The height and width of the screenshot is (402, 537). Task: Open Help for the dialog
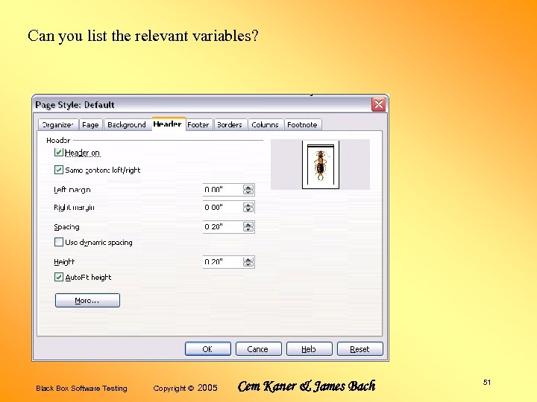click(x=310, y=349)
